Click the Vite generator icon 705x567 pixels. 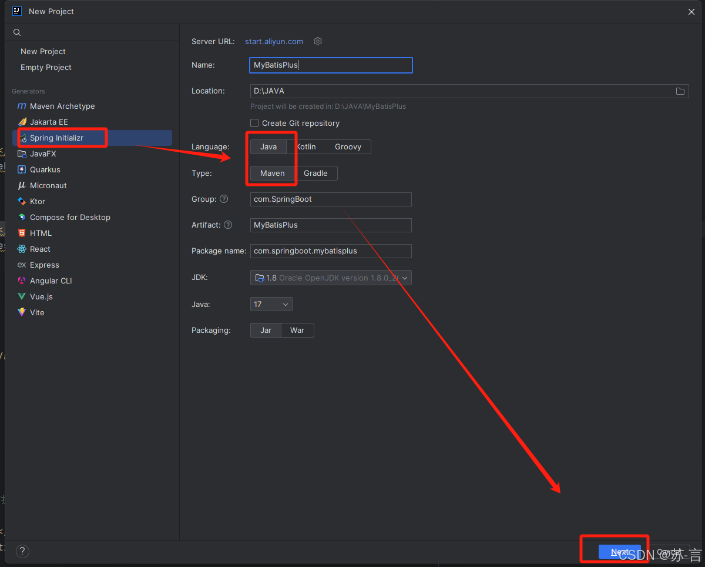point(22,312)
